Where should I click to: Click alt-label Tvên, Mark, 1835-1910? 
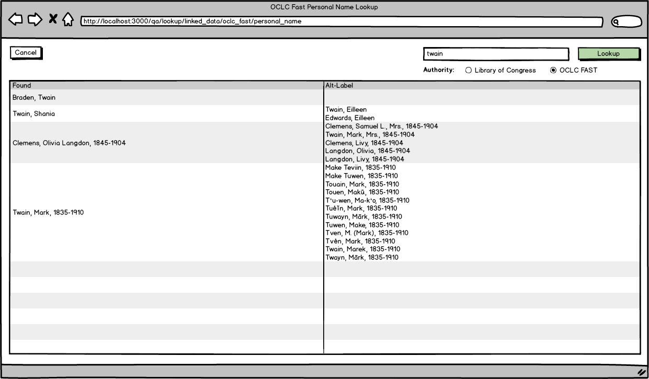click(360, 242)
